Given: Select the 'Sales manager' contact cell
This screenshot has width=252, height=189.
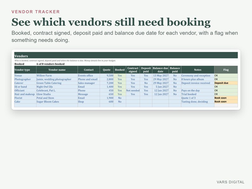Looking at the screenshot, I should coord(89,83).
